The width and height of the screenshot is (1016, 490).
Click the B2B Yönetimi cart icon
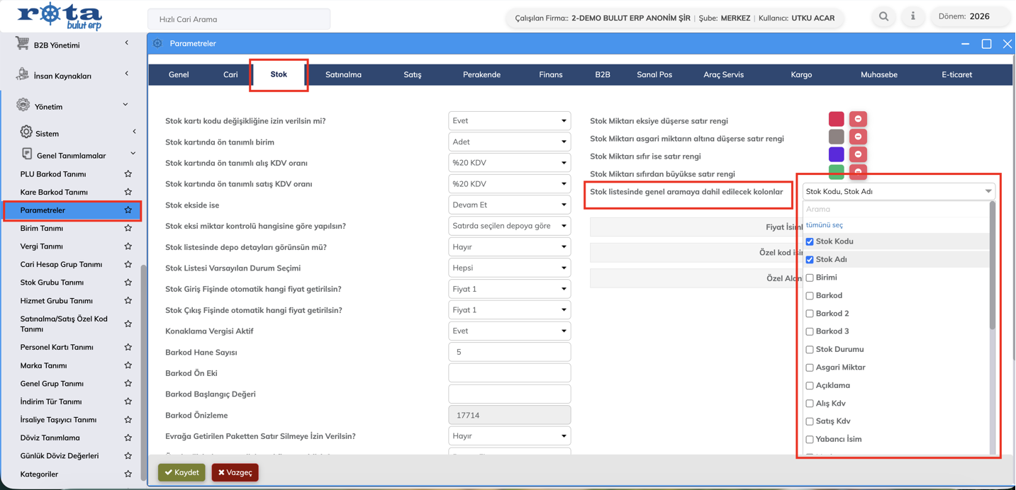tap(23, 45)
